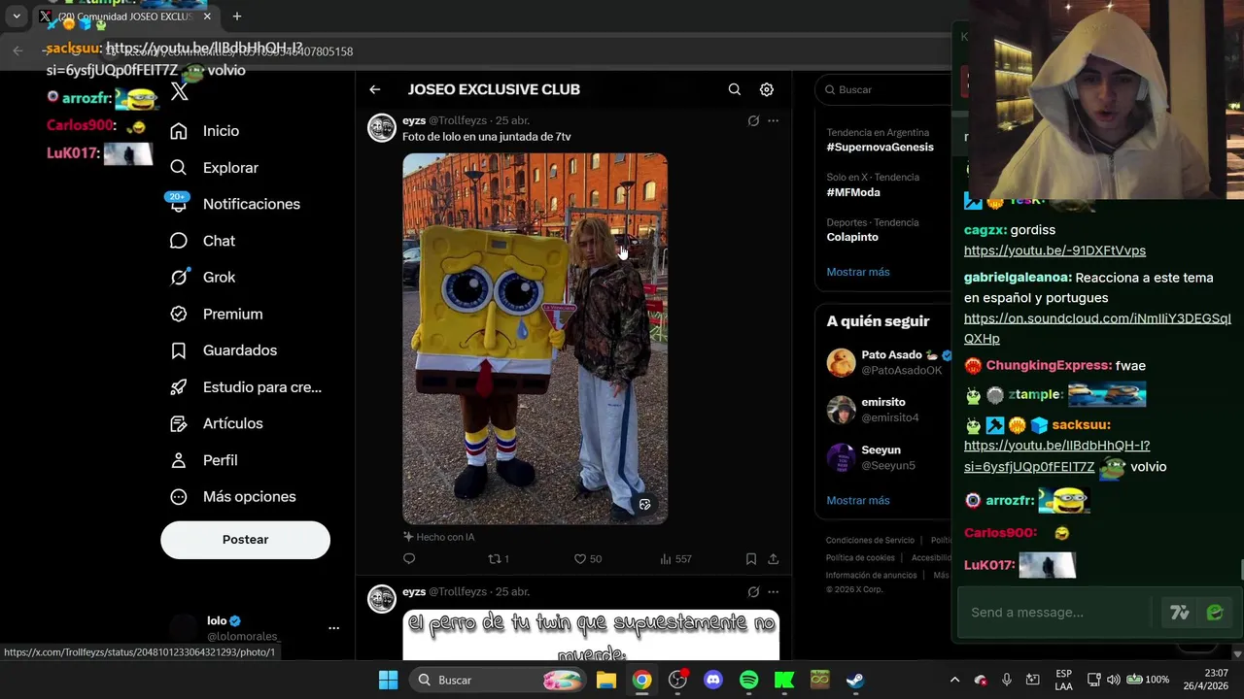Image resolution: width=1244 pixels, height=699 pixels.
Task: Bookmark the SpongeBob post
Action: pos(751,559)
